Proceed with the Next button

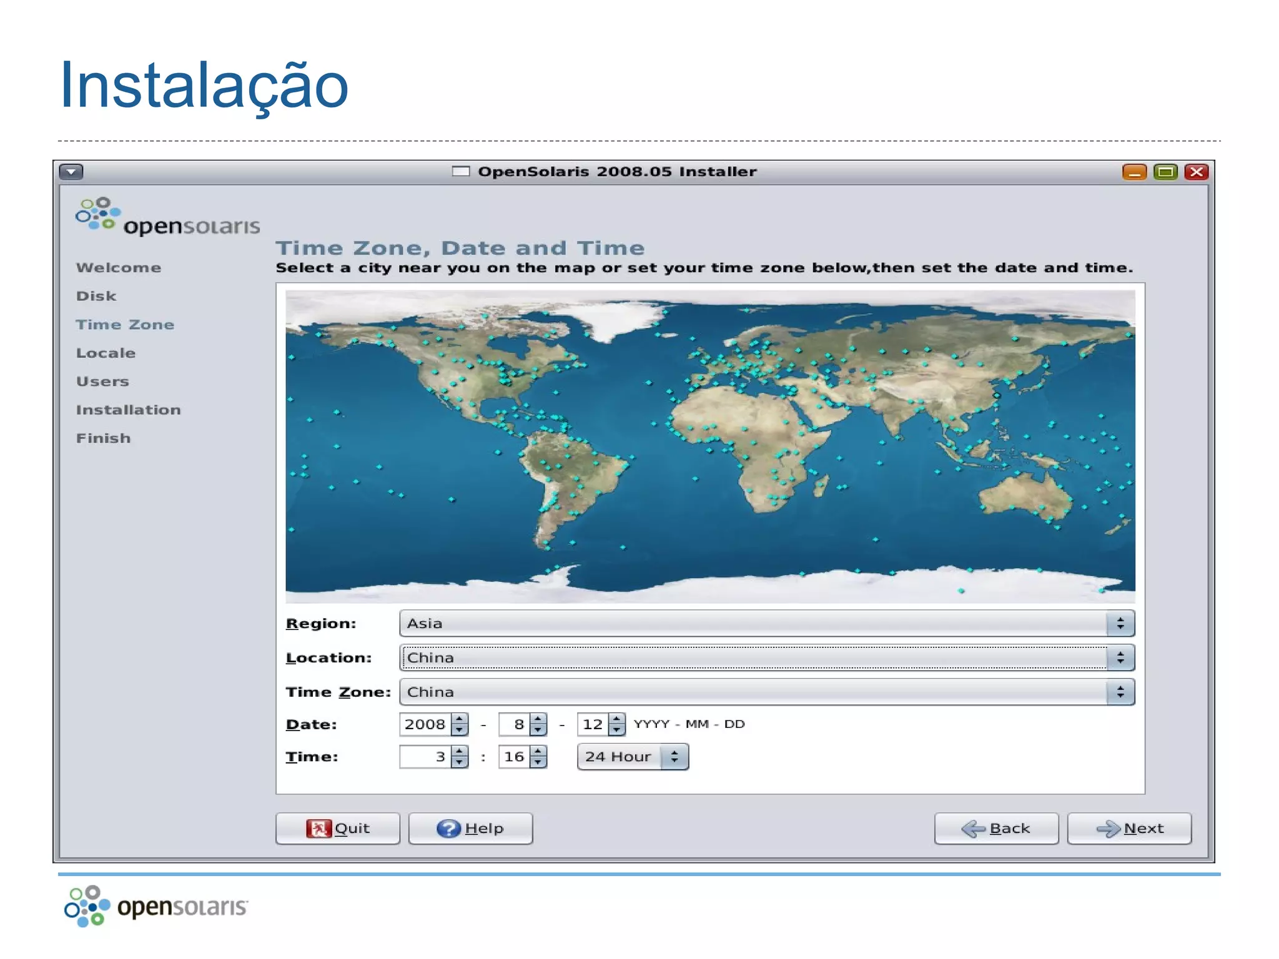[x=1129, y=829]
